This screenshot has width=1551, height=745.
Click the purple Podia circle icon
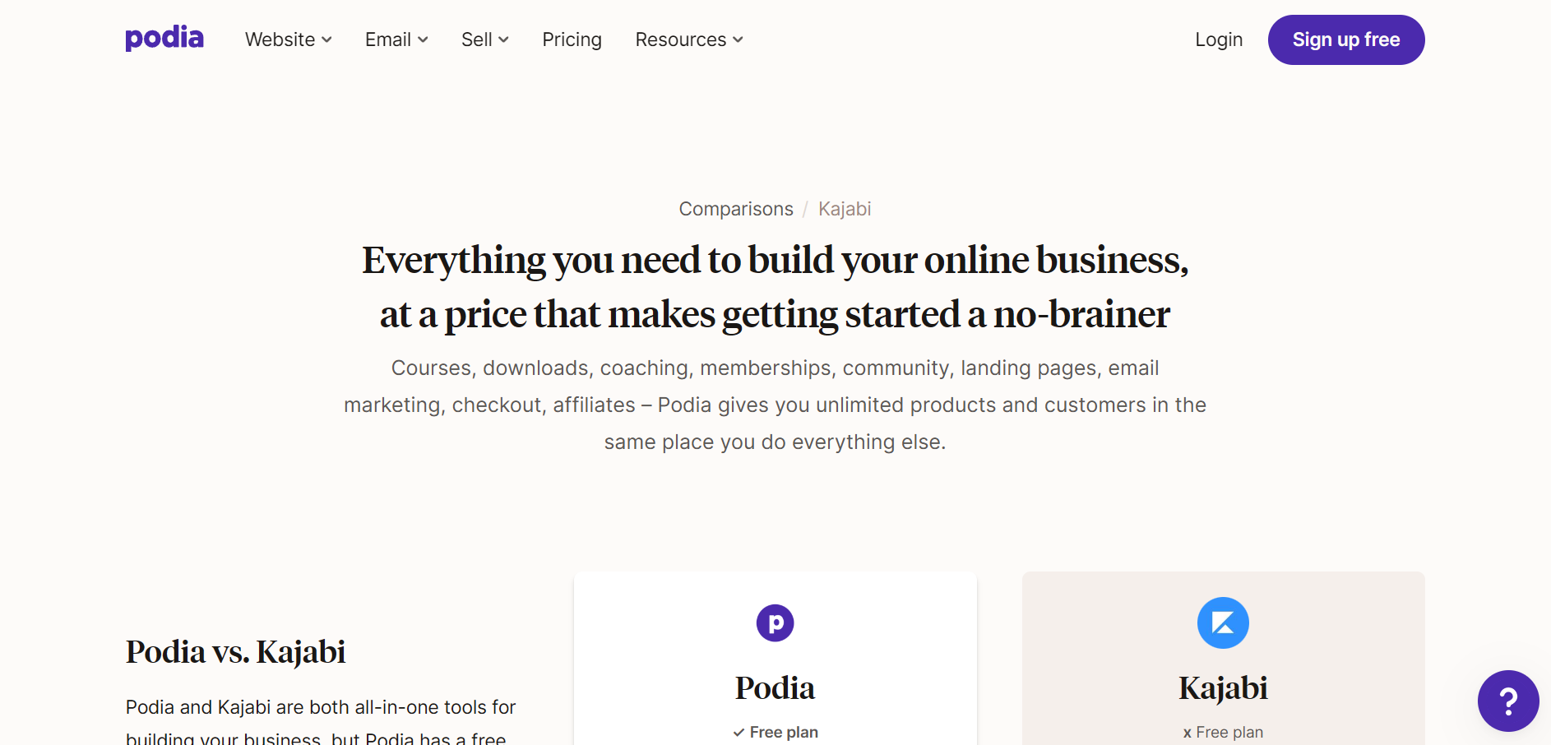(775, 622)
